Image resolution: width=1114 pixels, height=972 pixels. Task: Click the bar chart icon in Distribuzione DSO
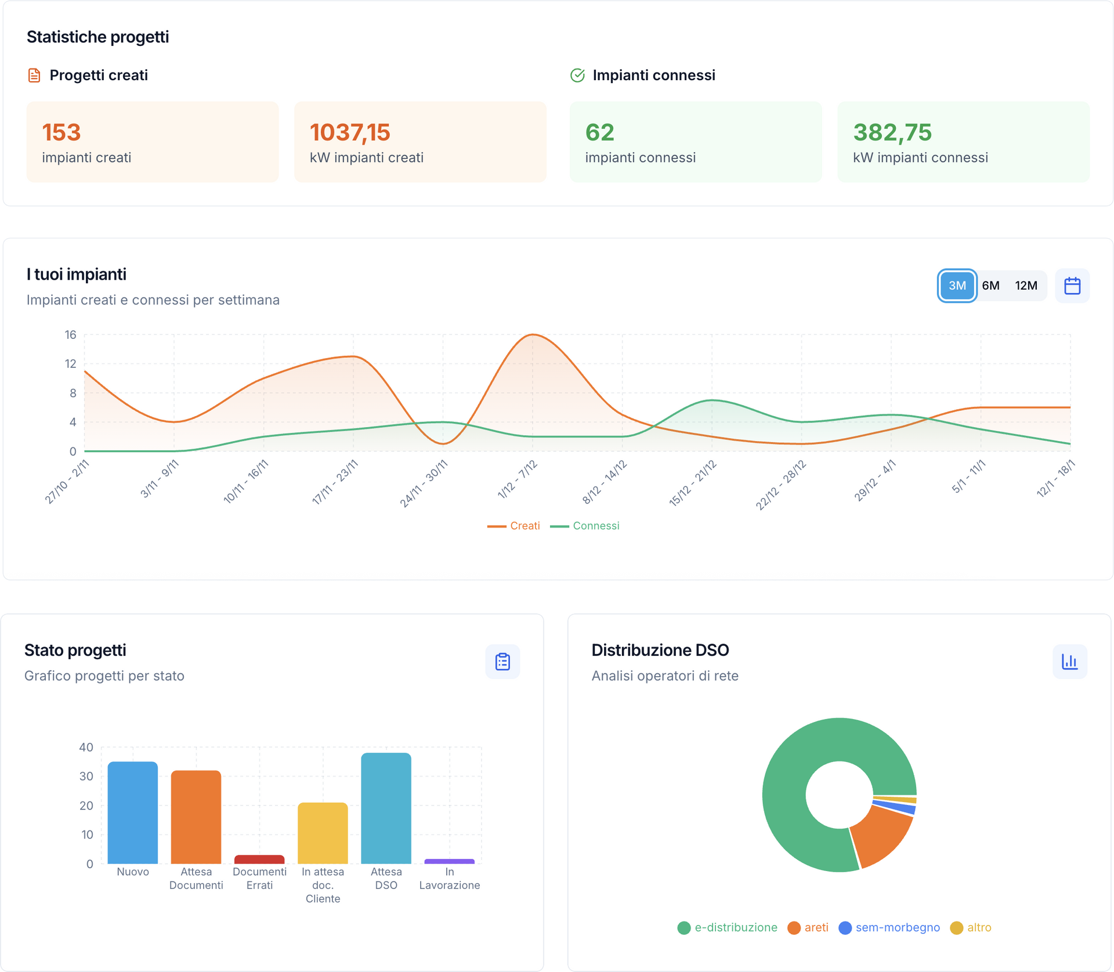1069,662
